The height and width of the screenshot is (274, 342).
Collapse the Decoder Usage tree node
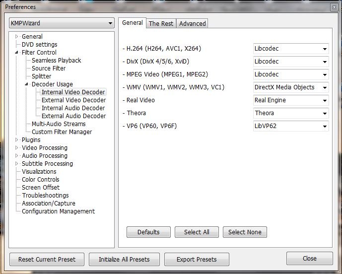point(27,84)
